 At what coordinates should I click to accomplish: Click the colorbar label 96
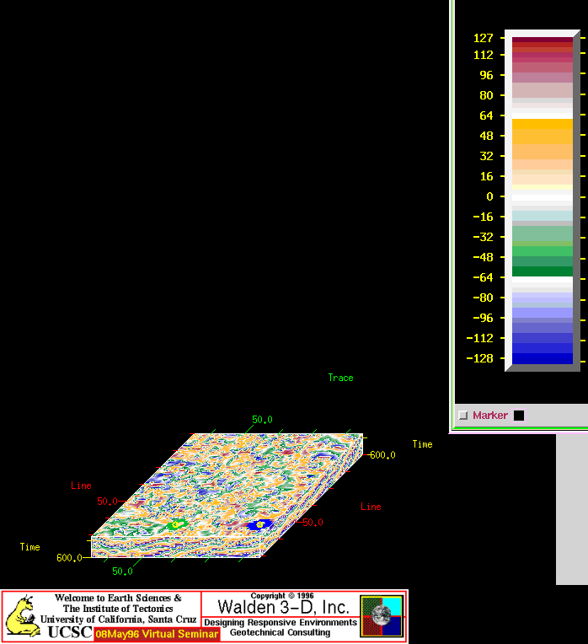(x=486, y=75)
